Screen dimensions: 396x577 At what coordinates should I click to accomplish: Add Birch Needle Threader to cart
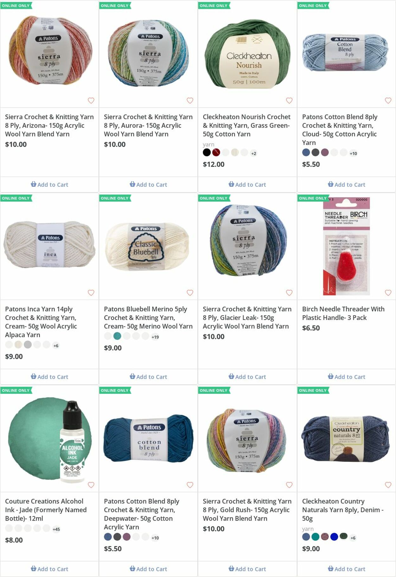click(347, 377)
